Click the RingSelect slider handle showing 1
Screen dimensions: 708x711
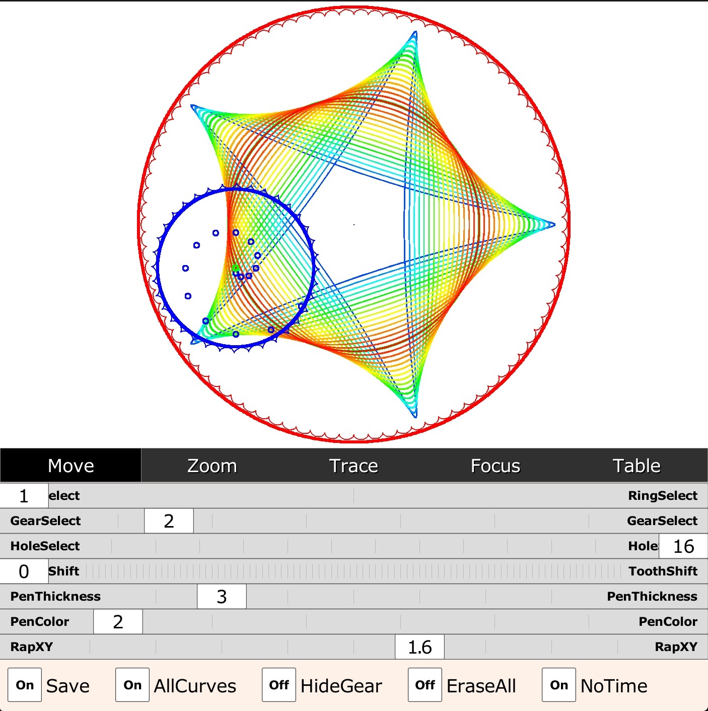24,496
